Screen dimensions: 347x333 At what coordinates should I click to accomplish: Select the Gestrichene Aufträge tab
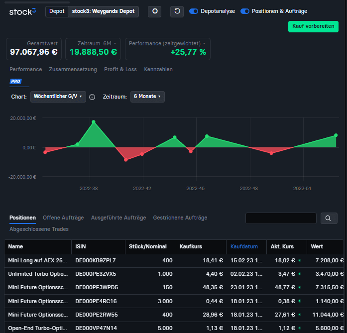[180, 218]
